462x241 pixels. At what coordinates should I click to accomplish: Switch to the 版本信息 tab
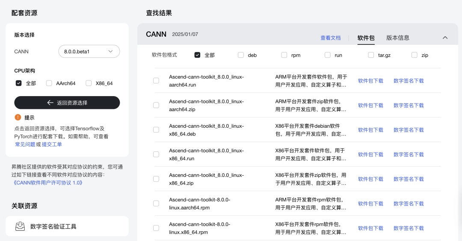point(398,38)
